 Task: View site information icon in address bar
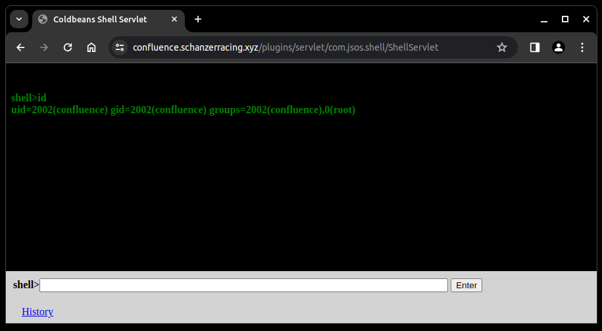(x=120, y=47)
